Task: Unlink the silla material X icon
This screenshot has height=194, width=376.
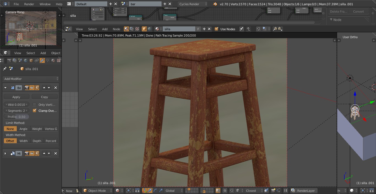Action: point(209,29)
